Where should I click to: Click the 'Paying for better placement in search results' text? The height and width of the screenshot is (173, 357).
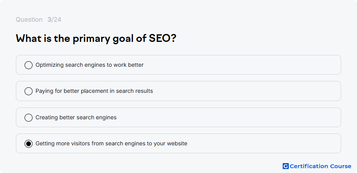94,91
